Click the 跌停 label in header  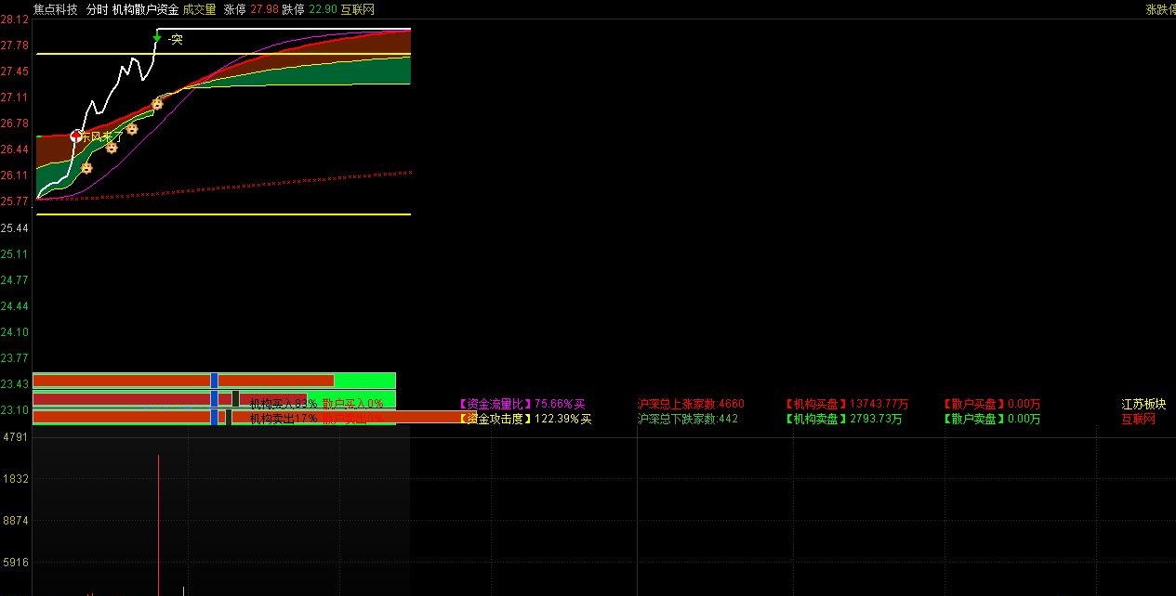tap(293, 9)
